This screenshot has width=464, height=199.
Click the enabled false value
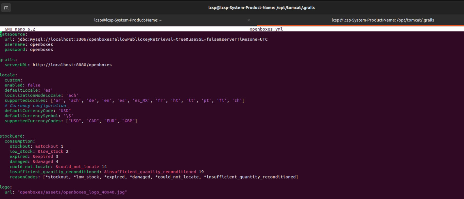coord(34,85)
